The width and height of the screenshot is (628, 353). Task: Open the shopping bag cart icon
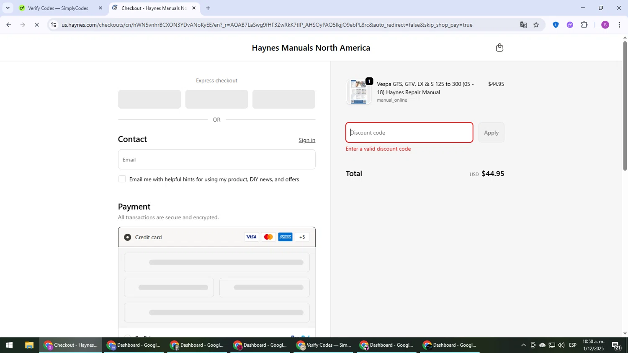pyautogui.click(x=499, y=48)
